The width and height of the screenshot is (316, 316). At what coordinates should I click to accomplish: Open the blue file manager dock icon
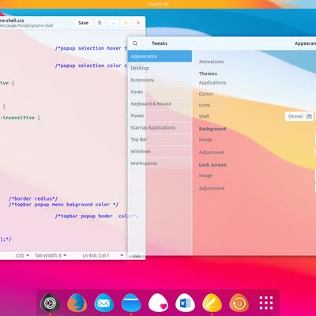pyautogui.click(x=131, y=303)
